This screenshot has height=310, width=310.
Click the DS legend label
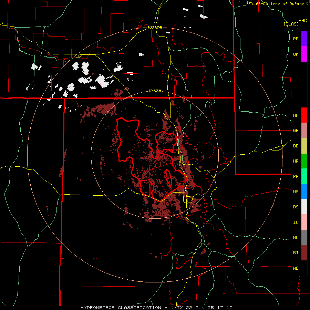(x=296, y=207)
